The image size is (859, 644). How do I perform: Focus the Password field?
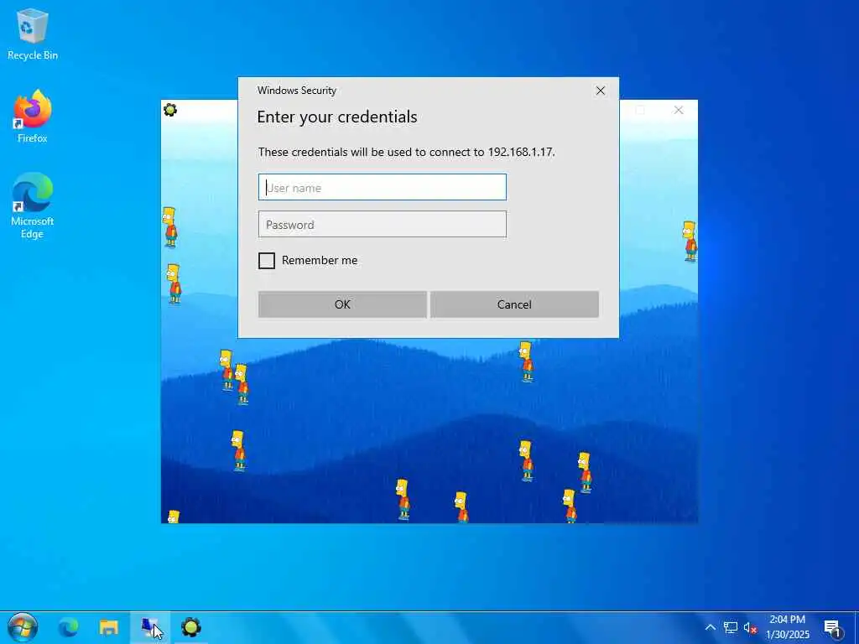click(x=383, y=224)
